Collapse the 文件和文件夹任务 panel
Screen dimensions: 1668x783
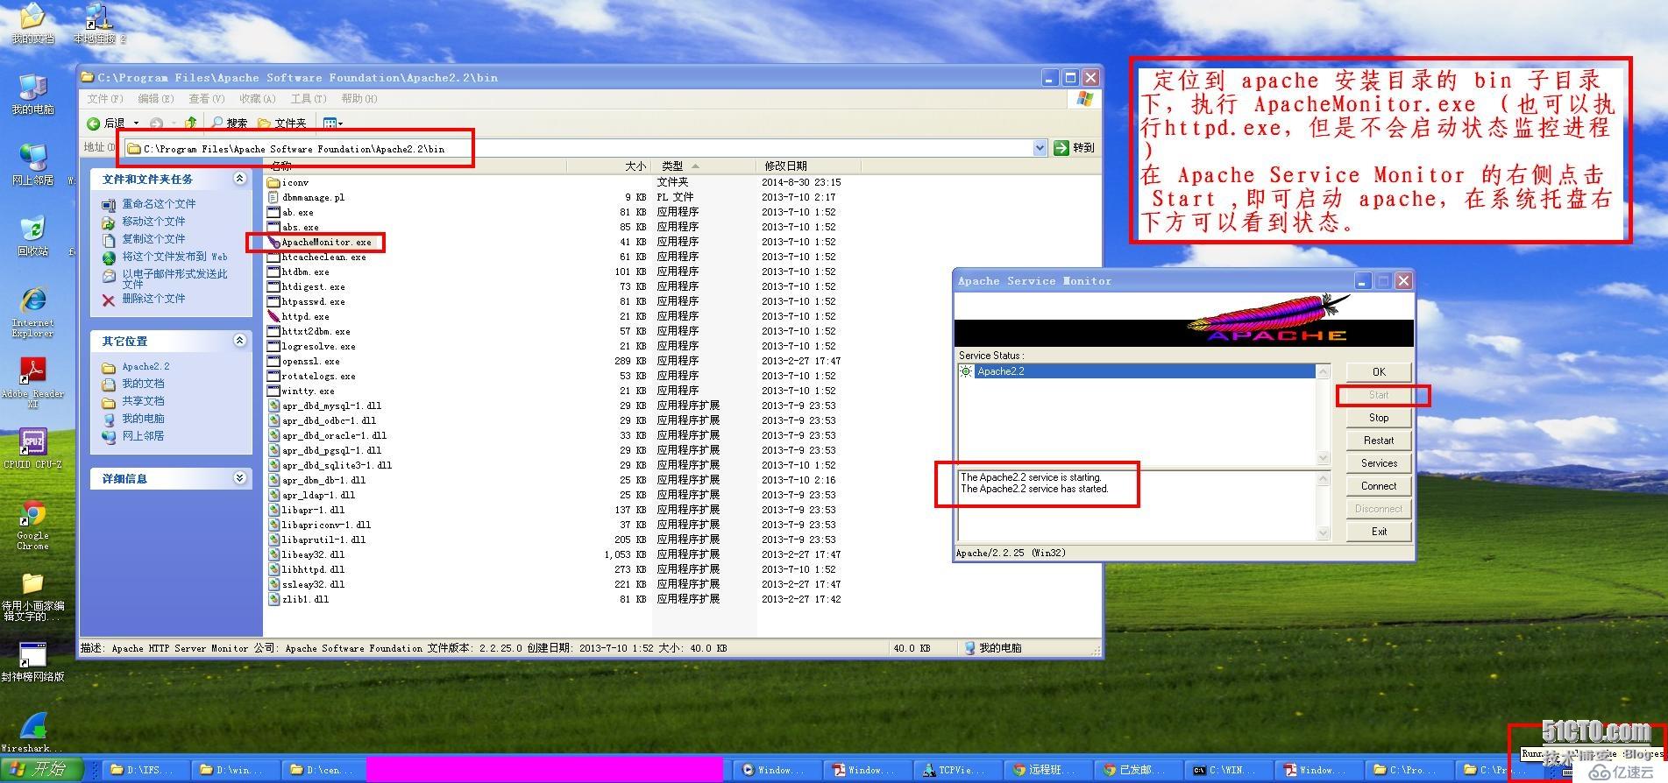[239, 179]
